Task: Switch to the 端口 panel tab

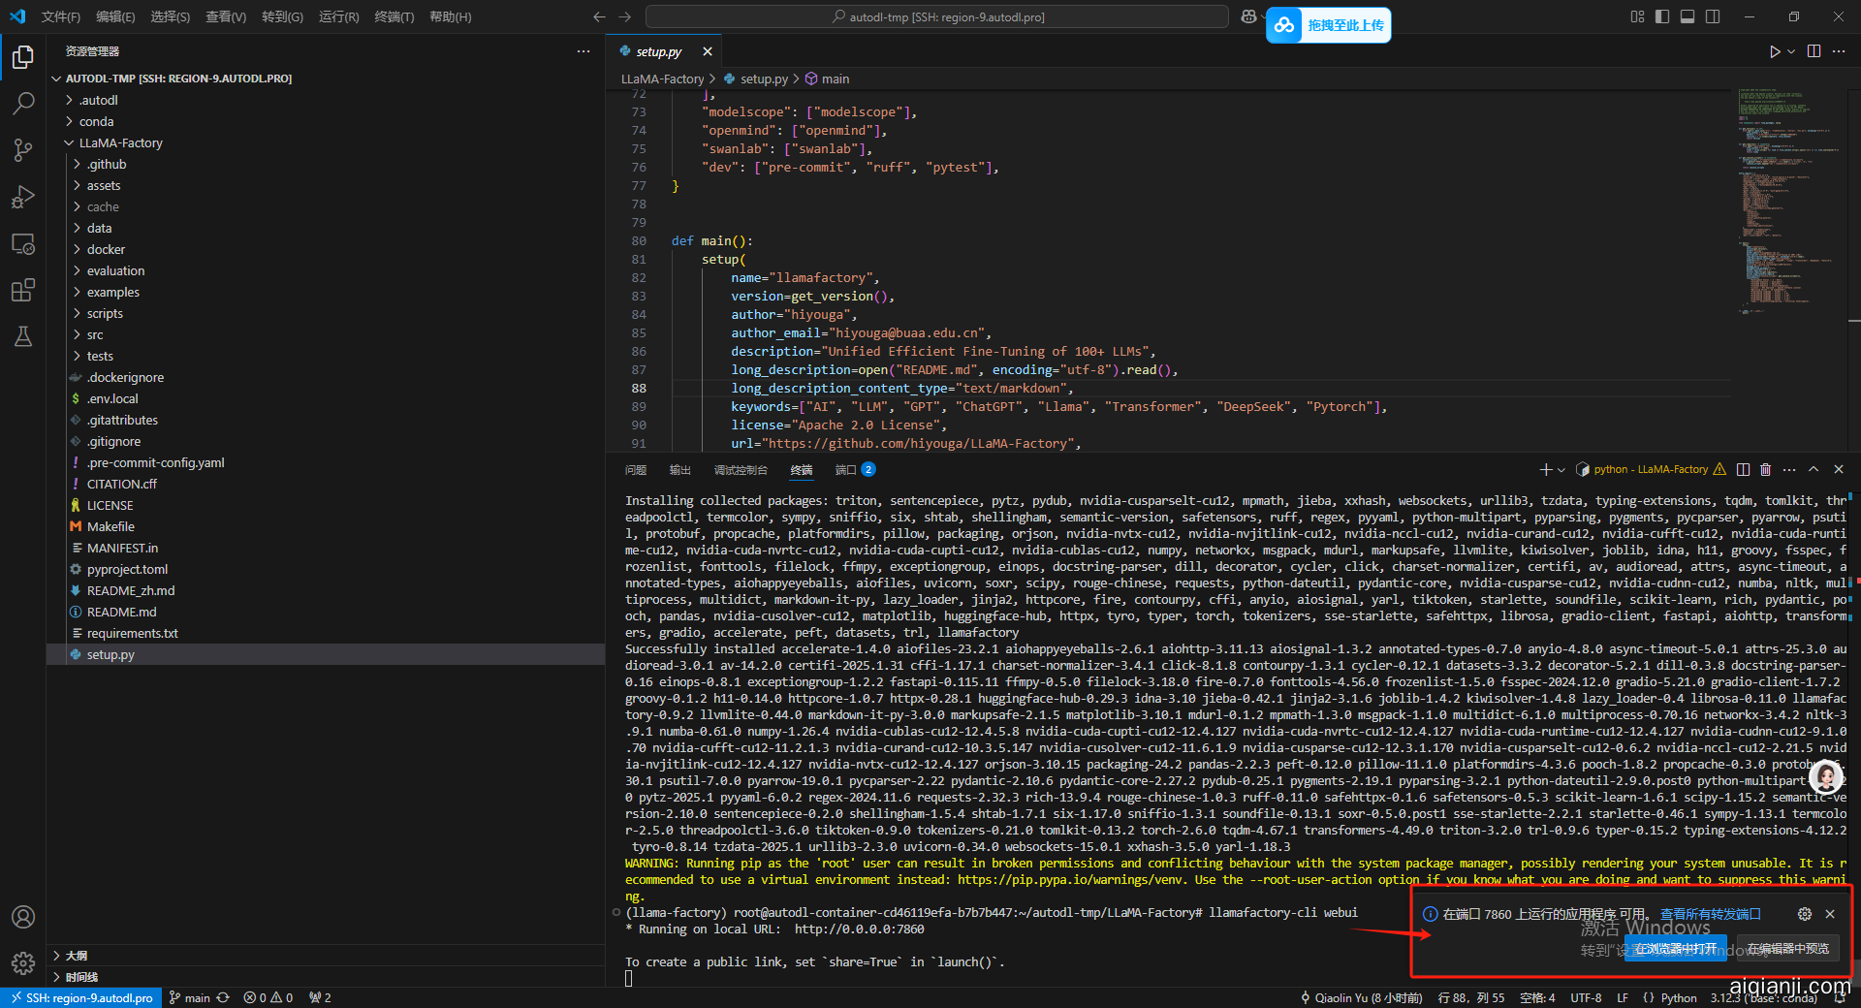Action: click(x=846, y=469)
